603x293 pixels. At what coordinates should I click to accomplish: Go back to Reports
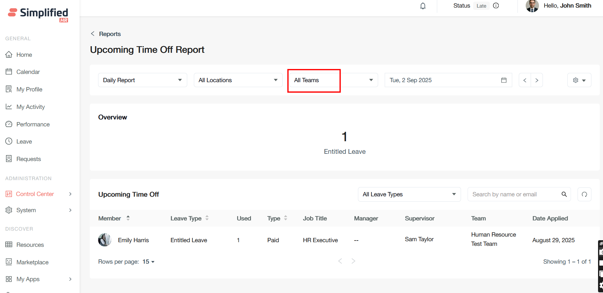106,34
